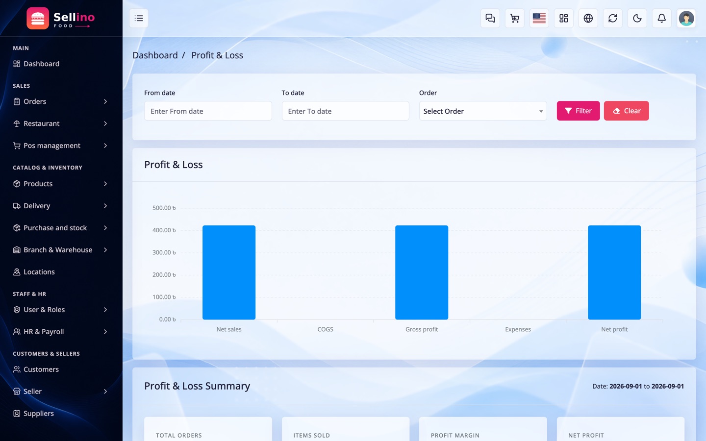Viewport: 706px width, 441px height.
Task: Expand Branch & Warehouse chevron
Action: point(105,250)
